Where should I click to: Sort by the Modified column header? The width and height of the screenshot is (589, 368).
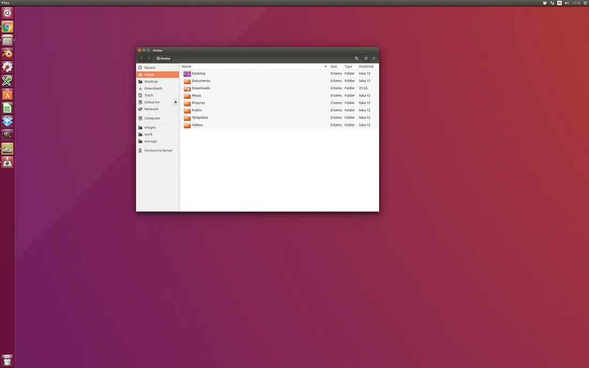pyautogui.click(x=366, y=66)
